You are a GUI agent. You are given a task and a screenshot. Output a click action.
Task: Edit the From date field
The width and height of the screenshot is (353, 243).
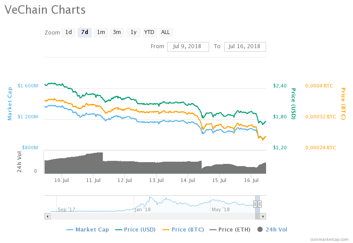click(188, 47)
